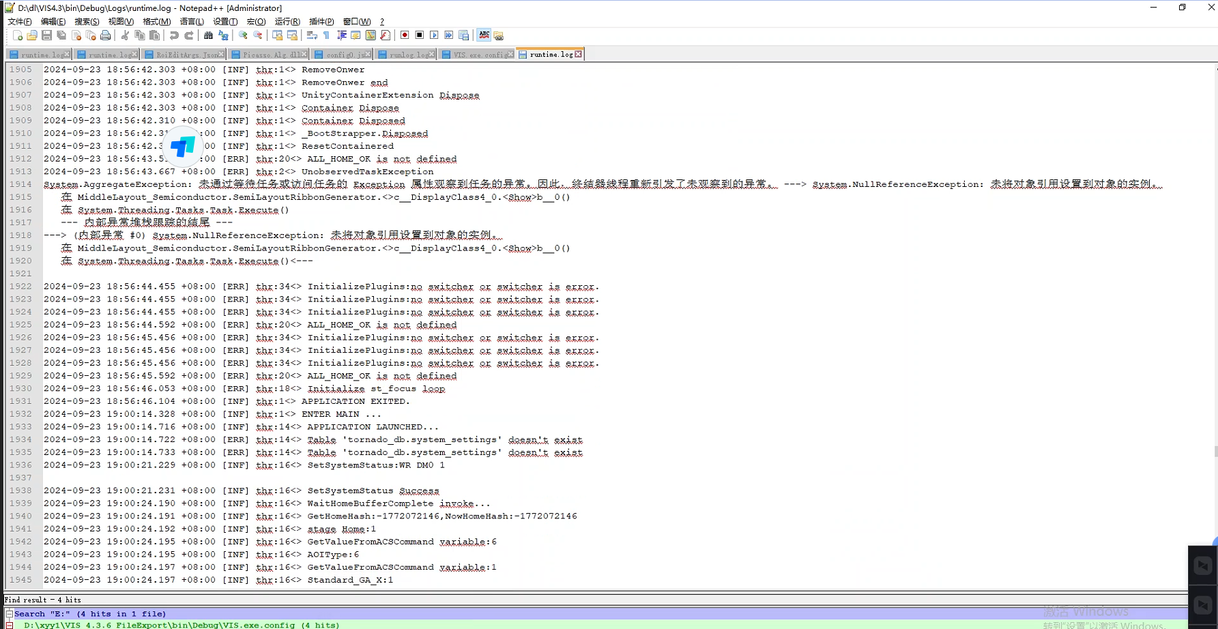Image resolution: width=1218 pixels, height=629 pixels.
Task: Open 插件(P) plugins menu
Action: coord(321,22)
